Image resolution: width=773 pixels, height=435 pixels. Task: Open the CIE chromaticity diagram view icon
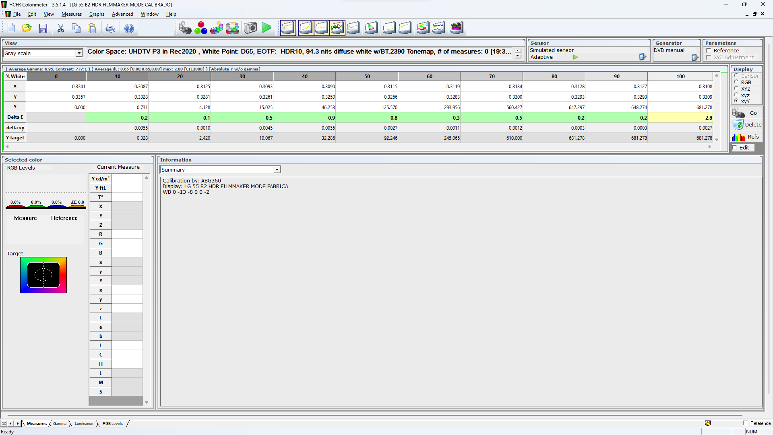[x=371, y=28]
